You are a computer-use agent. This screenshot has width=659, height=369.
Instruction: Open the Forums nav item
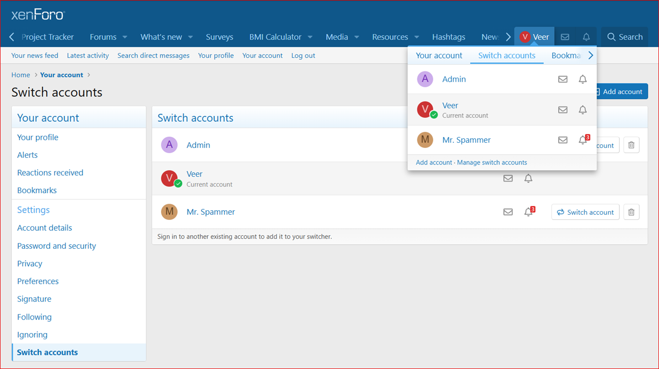(x=103, y=37)
